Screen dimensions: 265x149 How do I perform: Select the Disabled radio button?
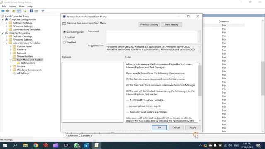[64, 42]
